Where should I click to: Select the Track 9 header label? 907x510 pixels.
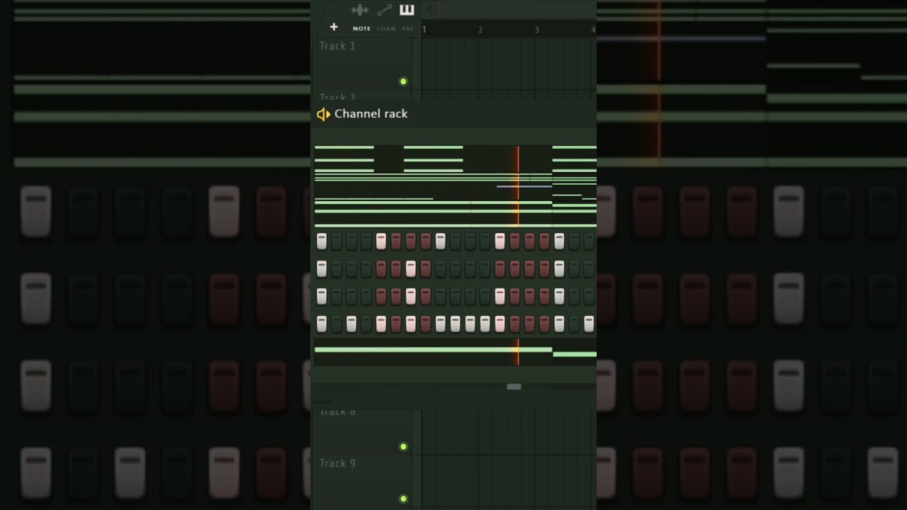[337, 463]
